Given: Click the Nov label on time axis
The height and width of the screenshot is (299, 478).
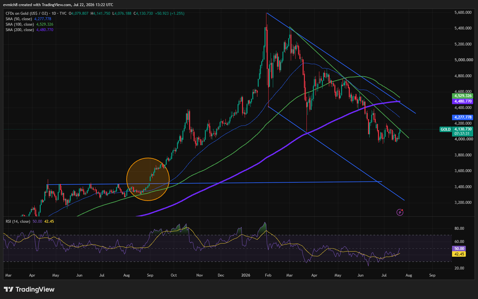Looking at the screenshot, I should (x=200, y=275).
